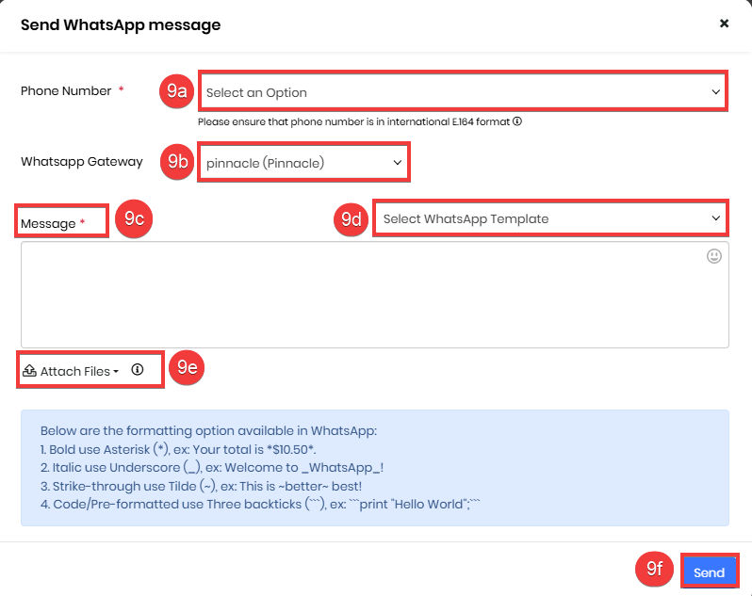The width and height of the screenshot is (752, 596).
Task: Click the 'Whatsapp Gateway' label
Action: click(x=82, y=161)
